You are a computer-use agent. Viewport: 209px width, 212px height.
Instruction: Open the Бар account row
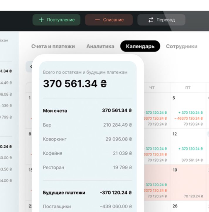87,125
